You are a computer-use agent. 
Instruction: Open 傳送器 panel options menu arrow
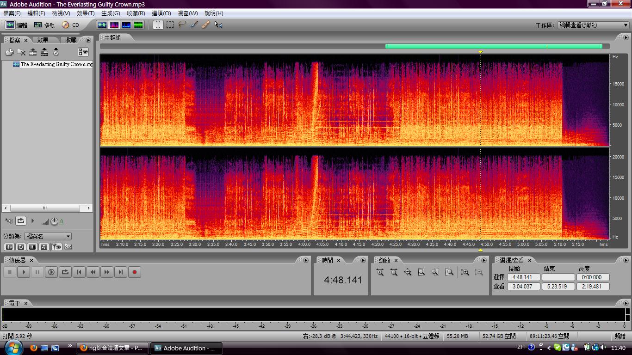(x=305, y=260)
